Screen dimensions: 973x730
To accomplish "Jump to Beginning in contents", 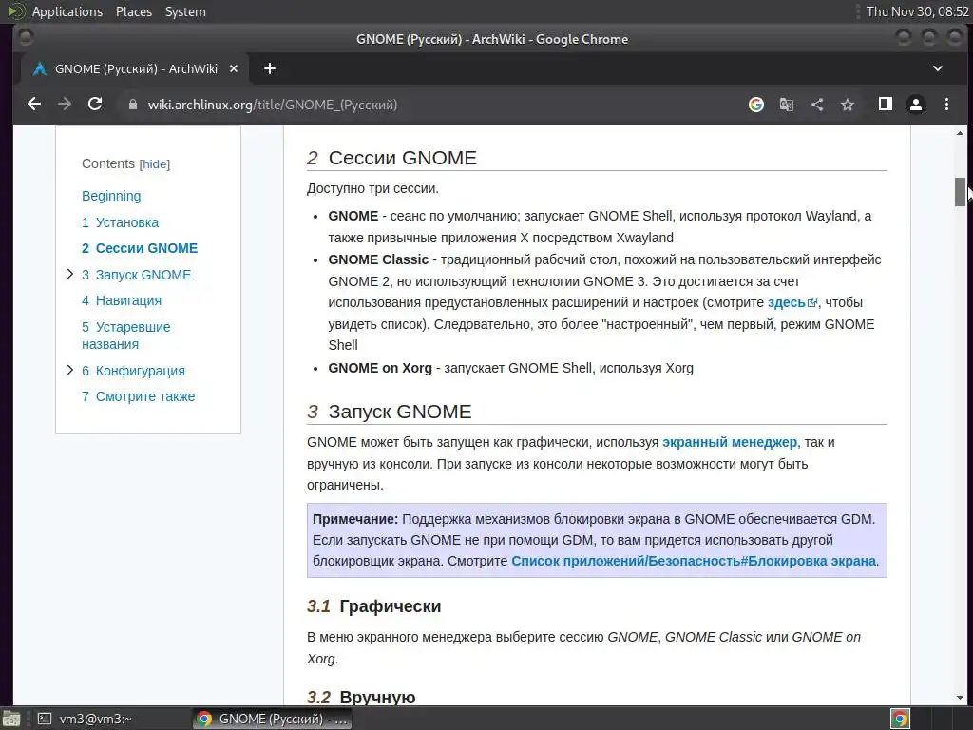I will tap(111, 196).
